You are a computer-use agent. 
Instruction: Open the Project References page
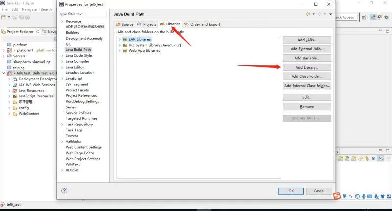(81, 95)
